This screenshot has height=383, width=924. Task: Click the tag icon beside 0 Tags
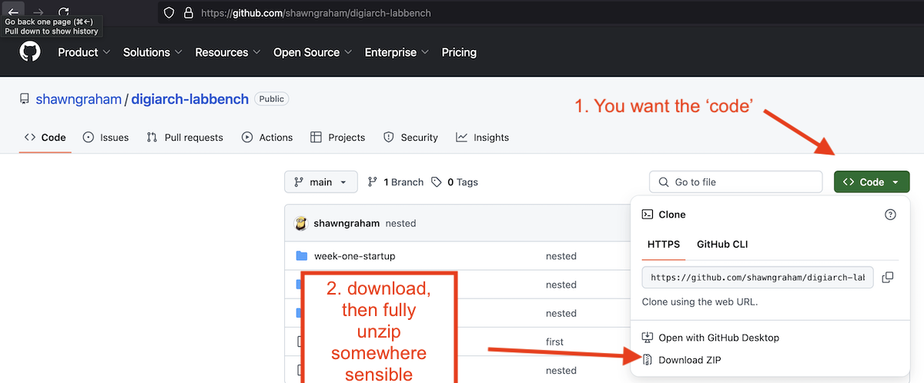(x=437, y=182)
